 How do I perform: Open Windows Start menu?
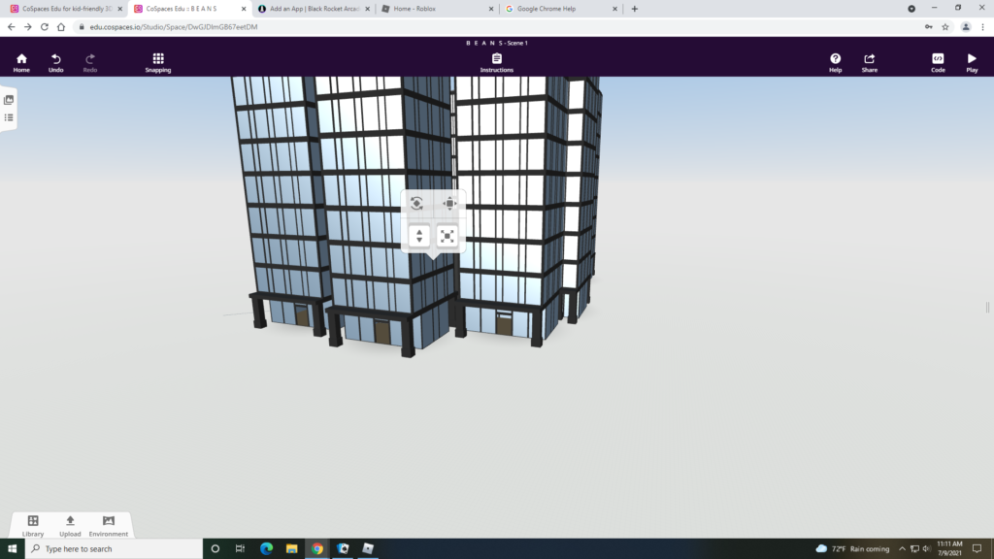point(12,549)
